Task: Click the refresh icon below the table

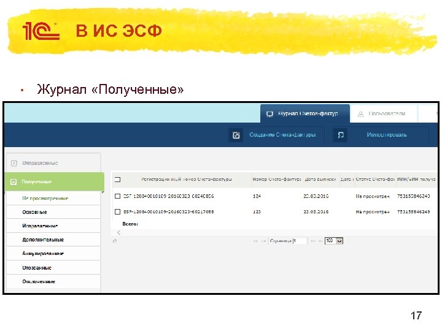Action: 115,241
